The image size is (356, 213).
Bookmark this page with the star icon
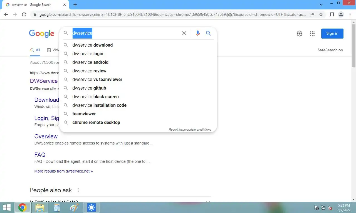pyautogui.click(x=321, y=14)
